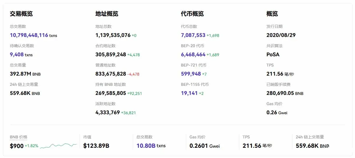
Task: Select total volume 392.87M BNB
Action: pyautogui.click(x=25, y=74)
